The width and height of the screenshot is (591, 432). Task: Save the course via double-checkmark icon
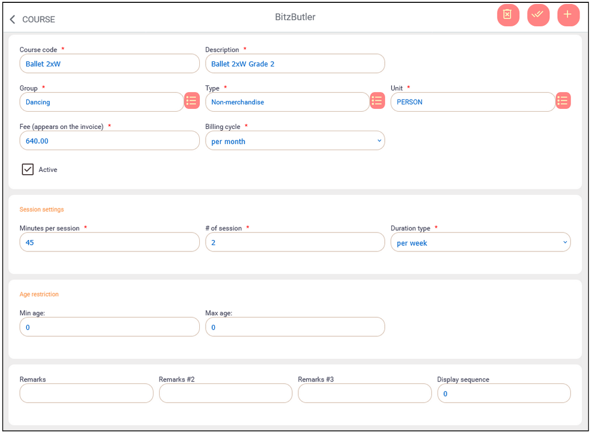538,15
